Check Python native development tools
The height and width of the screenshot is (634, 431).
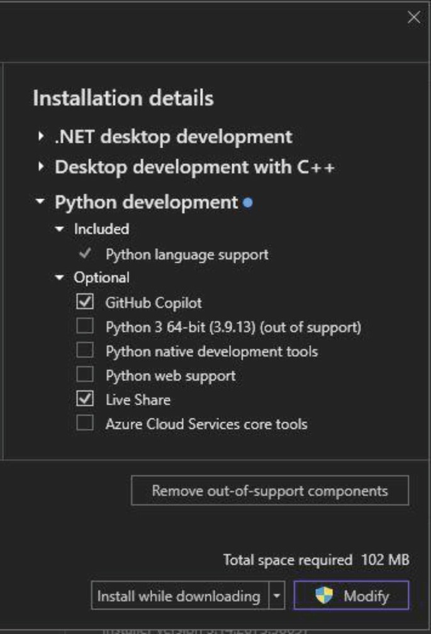85,351
